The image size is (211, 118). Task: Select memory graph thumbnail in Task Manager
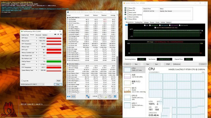(x=127, y=76)
